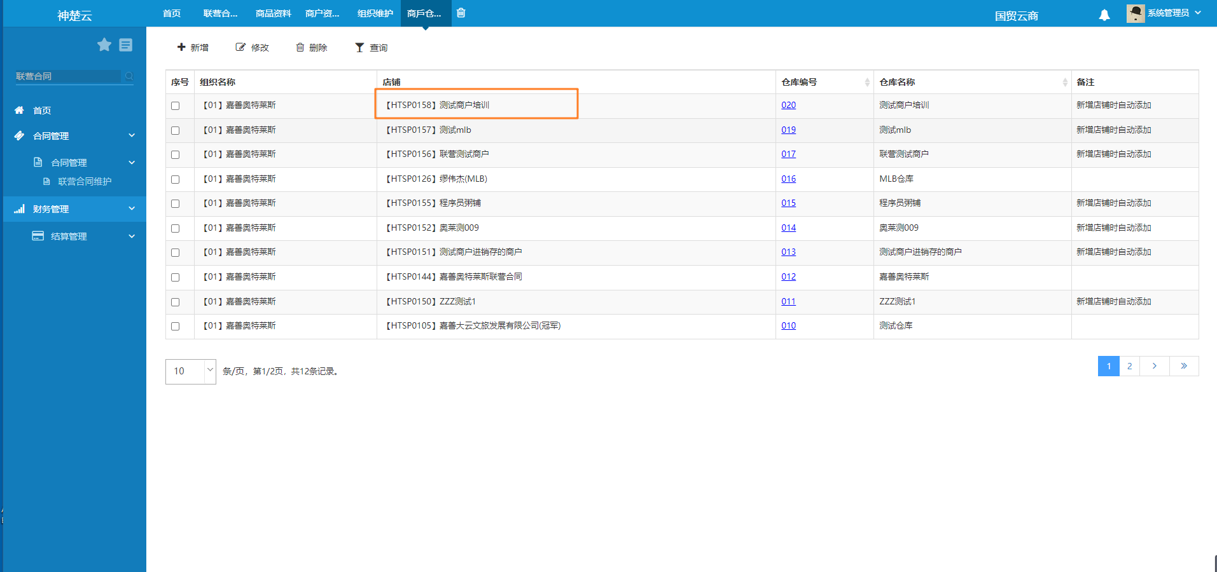
Task: Switch to the 联营合... top tab
Action: 220,13
